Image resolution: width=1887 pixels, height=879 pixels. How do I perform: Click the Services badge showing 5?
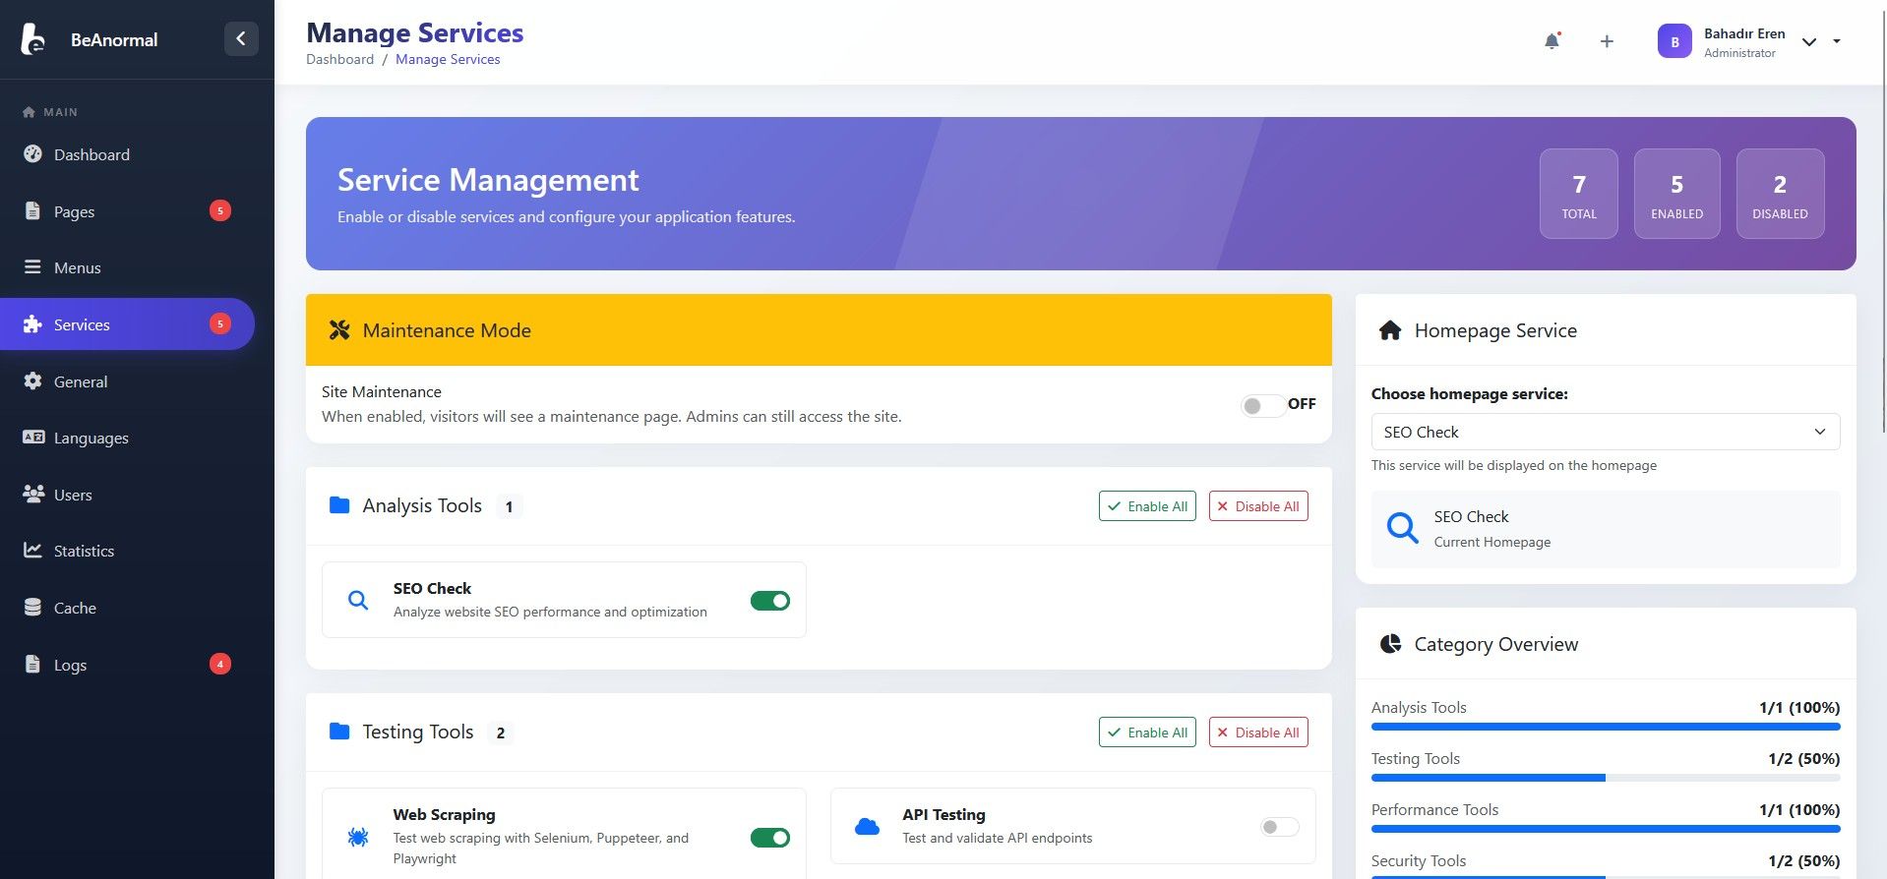tap(220, 323)
